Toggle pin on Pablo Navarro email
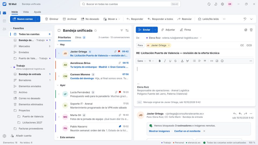The image size is (258, 145). tap(120, 126)
